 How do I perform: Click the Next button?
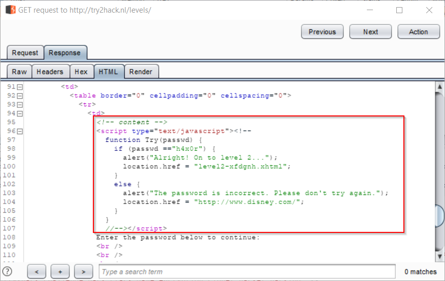370,32
